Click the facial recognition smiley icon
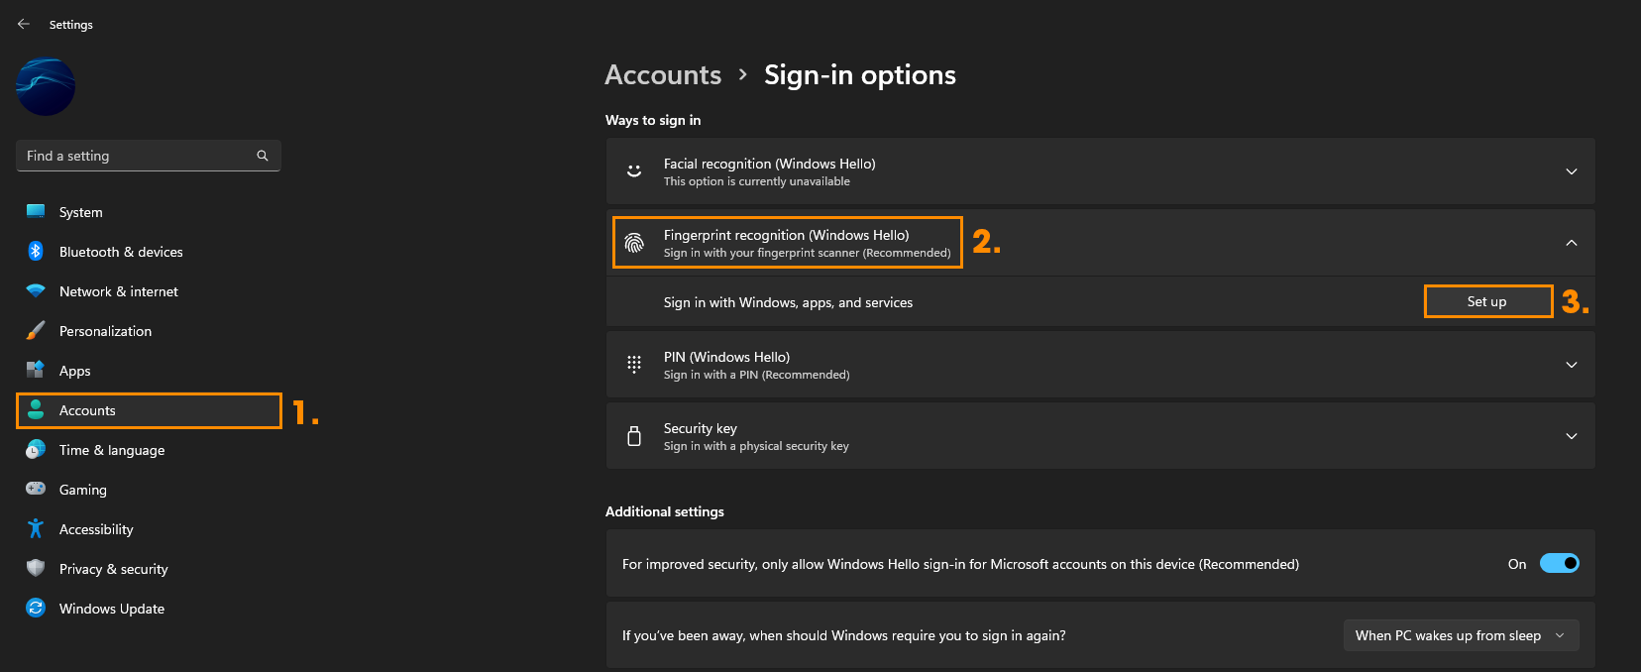Viewport: 1641px width, 672px height. (634, 171)
